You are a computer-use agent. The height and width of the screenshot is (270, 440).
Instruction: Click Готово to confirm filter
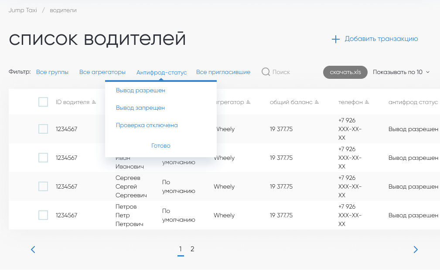click(160, 145)
